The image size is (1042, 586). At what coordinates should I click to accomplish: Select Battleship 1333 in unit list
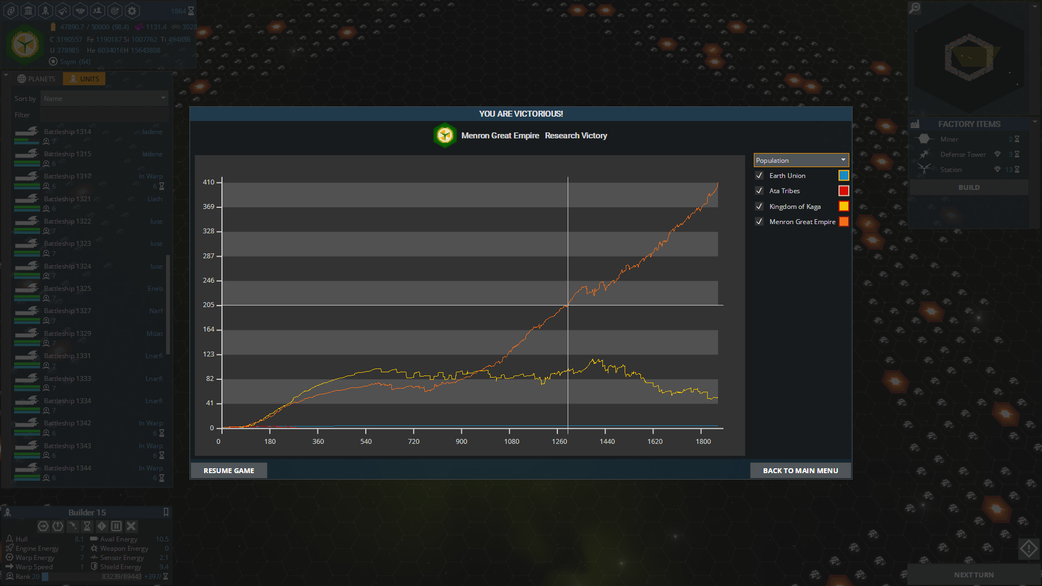coord(90,383)
